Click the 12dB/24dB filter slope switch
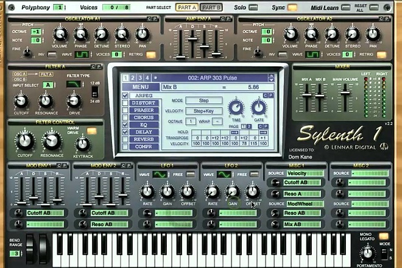Screen dimensions: 402x268 pyautogui.click(x=94, y=92)
